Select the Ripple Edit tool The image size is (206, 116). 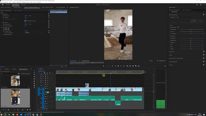click(x=34, y=74)
